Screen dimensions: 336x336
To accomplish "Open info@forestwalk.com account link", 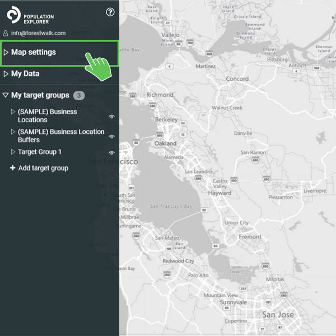I will pos(38,33).
